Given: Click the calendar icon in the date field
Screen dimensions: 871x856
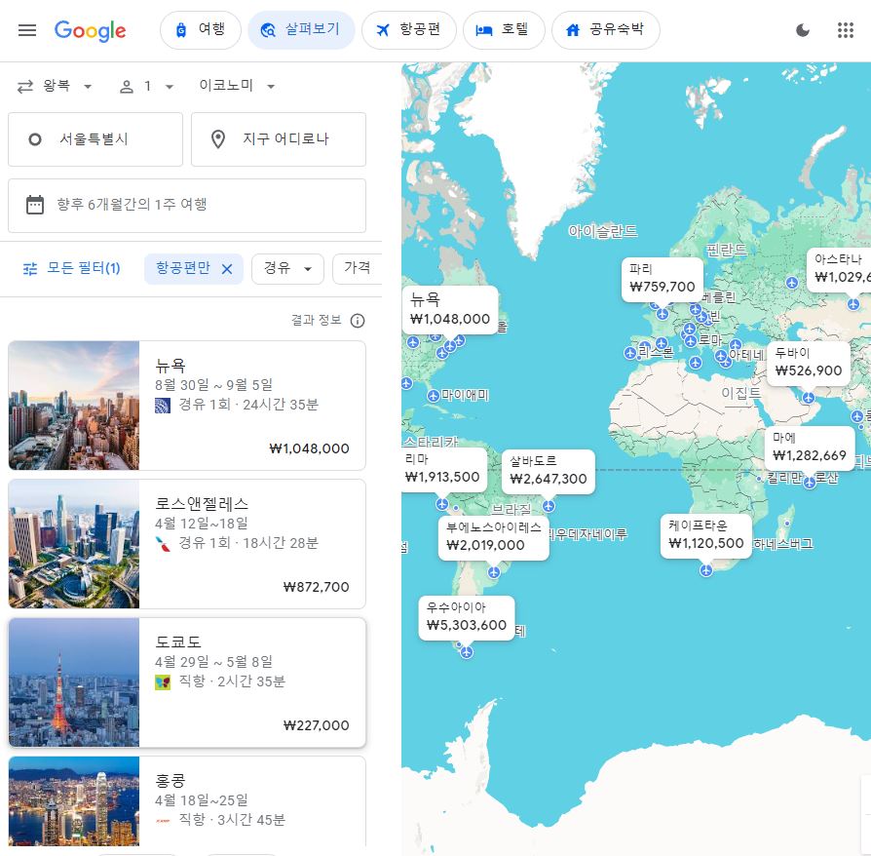Looking at the screenshot, I should pos(36,205).
